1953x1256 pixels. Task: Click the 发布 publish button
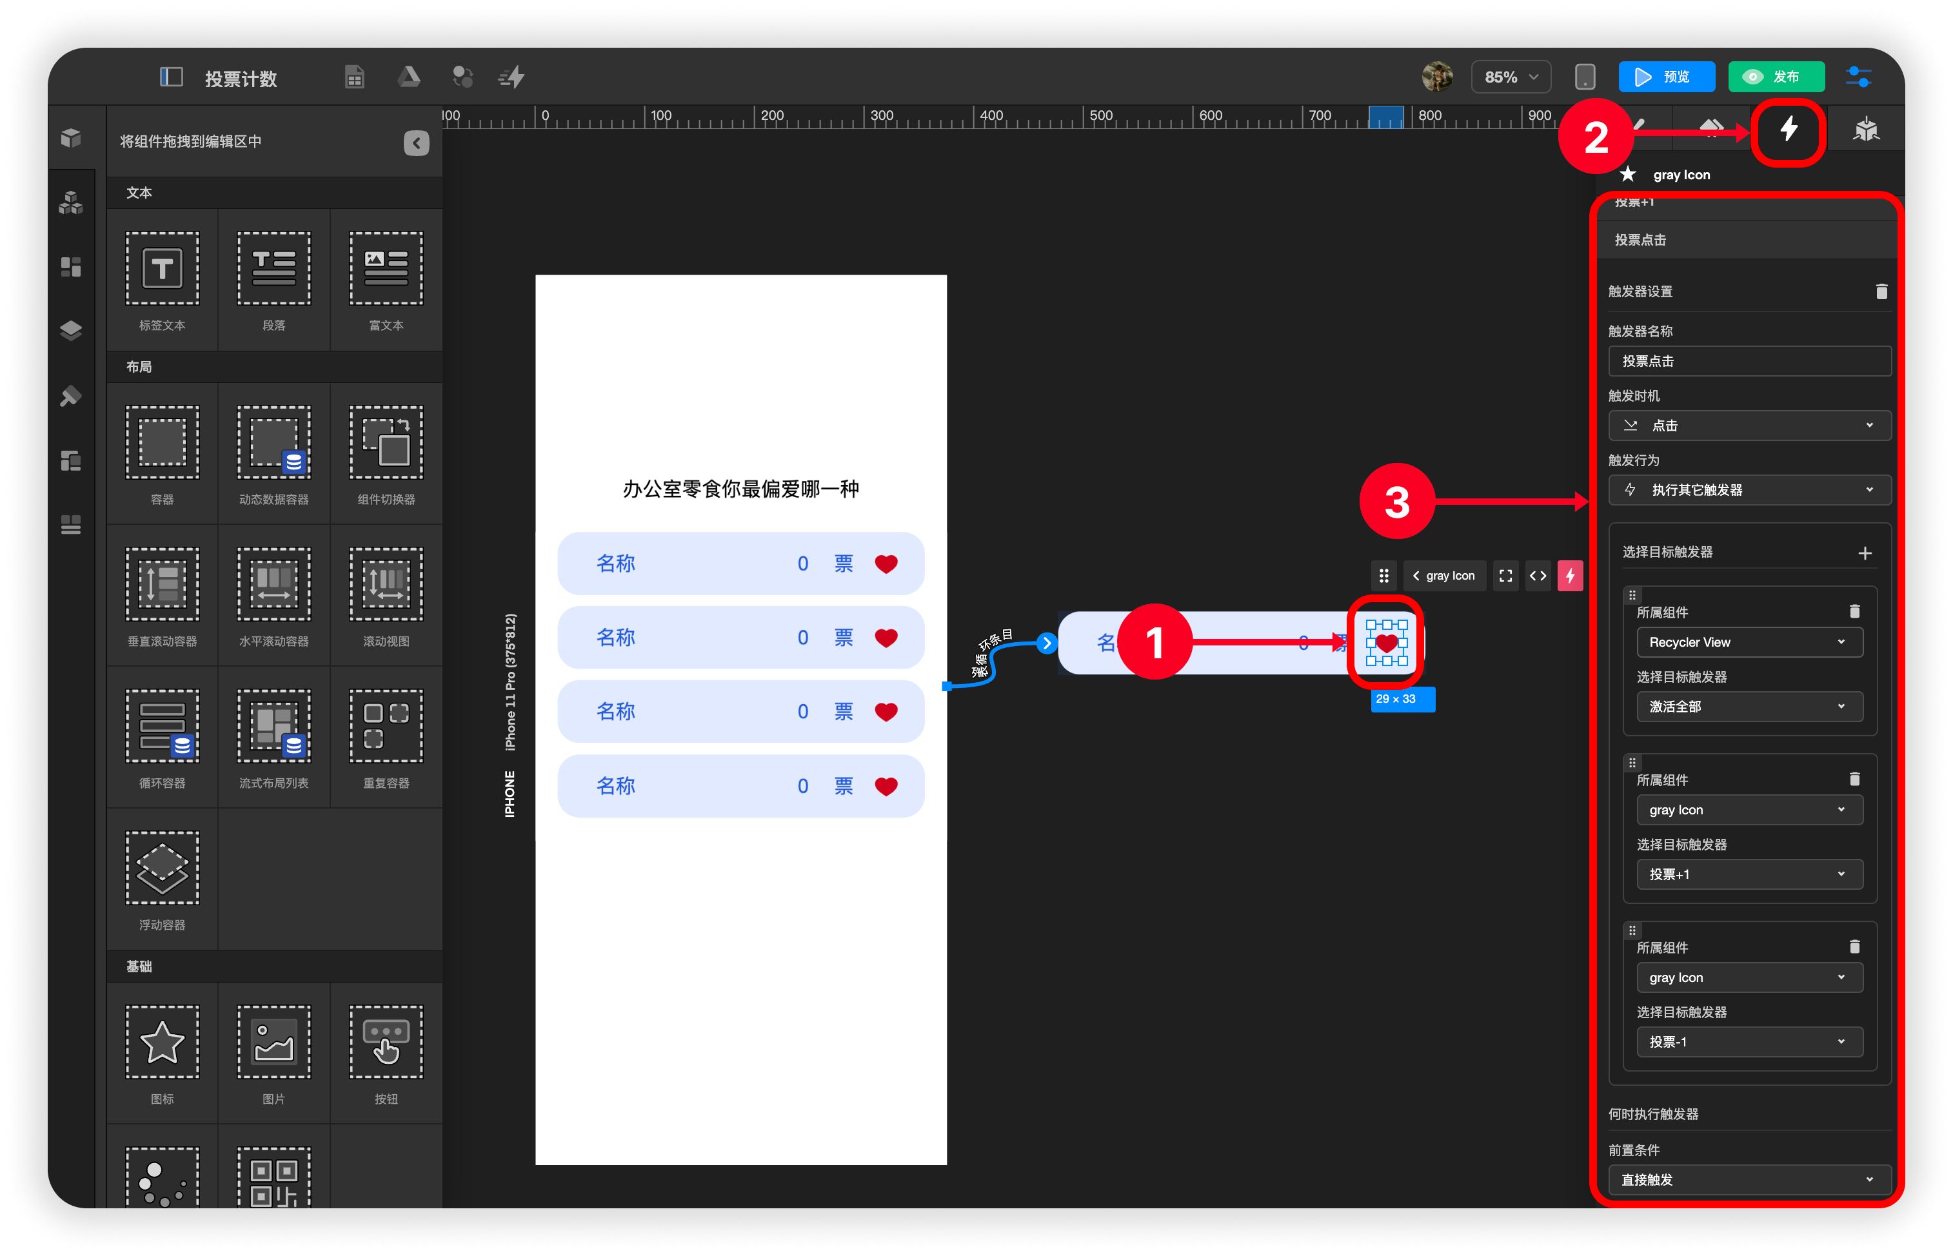(1776, 77)
